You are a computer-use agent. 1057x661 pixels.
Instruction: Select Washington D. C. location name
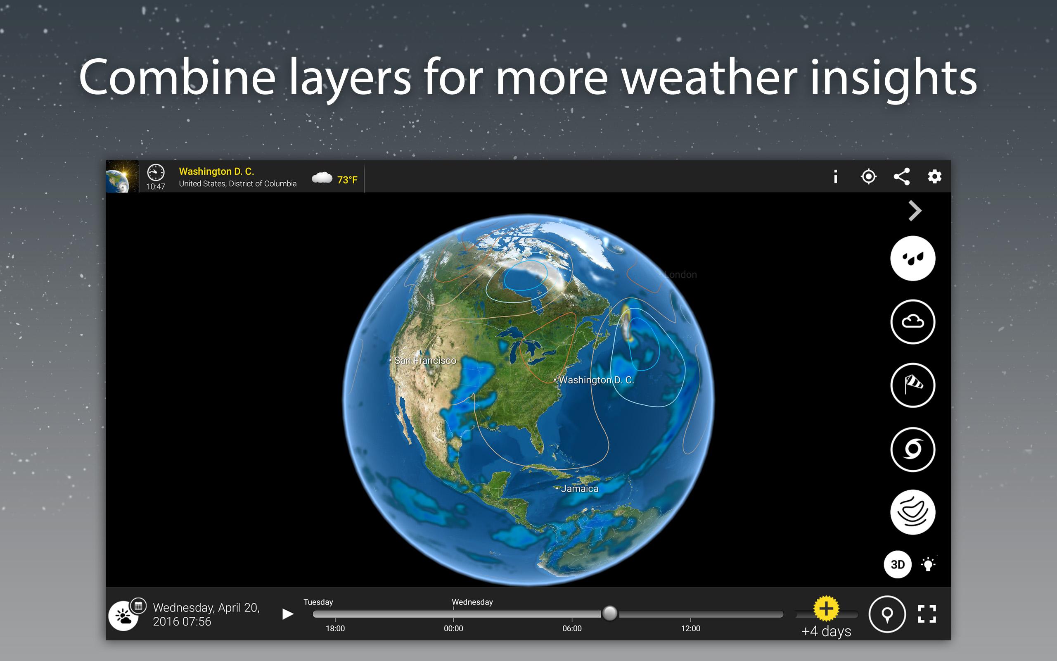216,171
